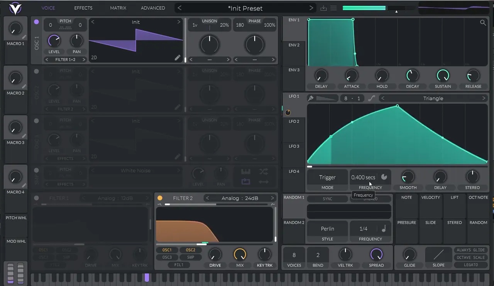The width and height of the screenshot is (494, 286).
Task: Turn off Filter 2 power dot
Action: pyautogui.click(x=160, y=198)
